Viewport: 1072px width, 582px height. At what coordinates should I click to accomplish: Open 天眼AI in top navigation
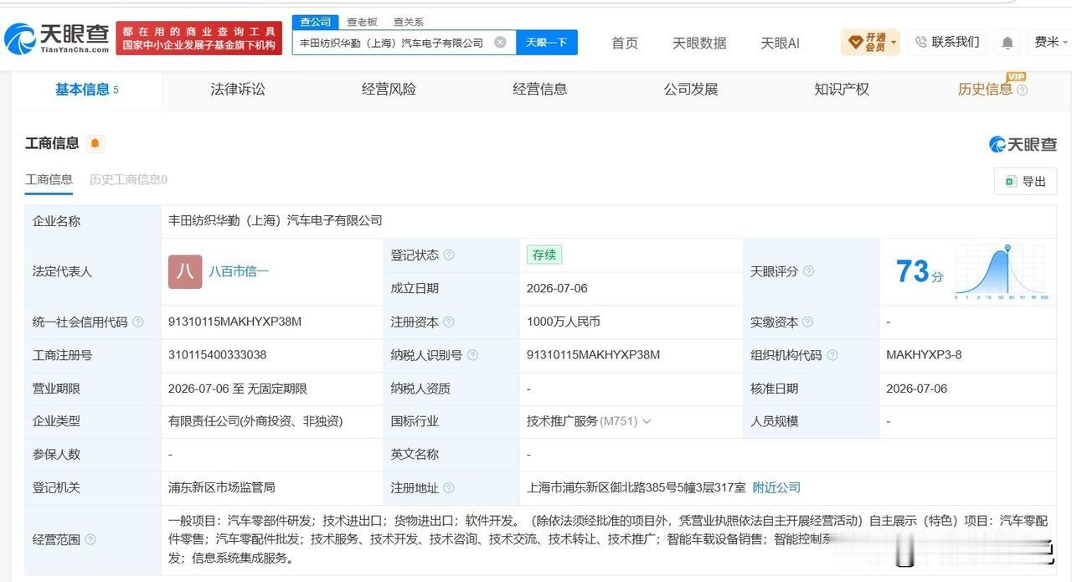[780, 43]
